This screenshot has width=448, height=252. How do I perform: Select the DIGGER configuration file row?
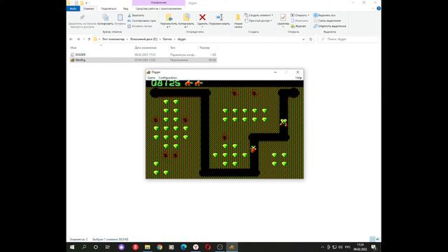pyautogui.click(x=143, y=55)
